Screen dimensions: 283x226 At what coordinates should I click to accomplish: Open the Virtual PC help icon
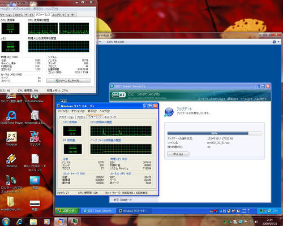pos(275,42)
